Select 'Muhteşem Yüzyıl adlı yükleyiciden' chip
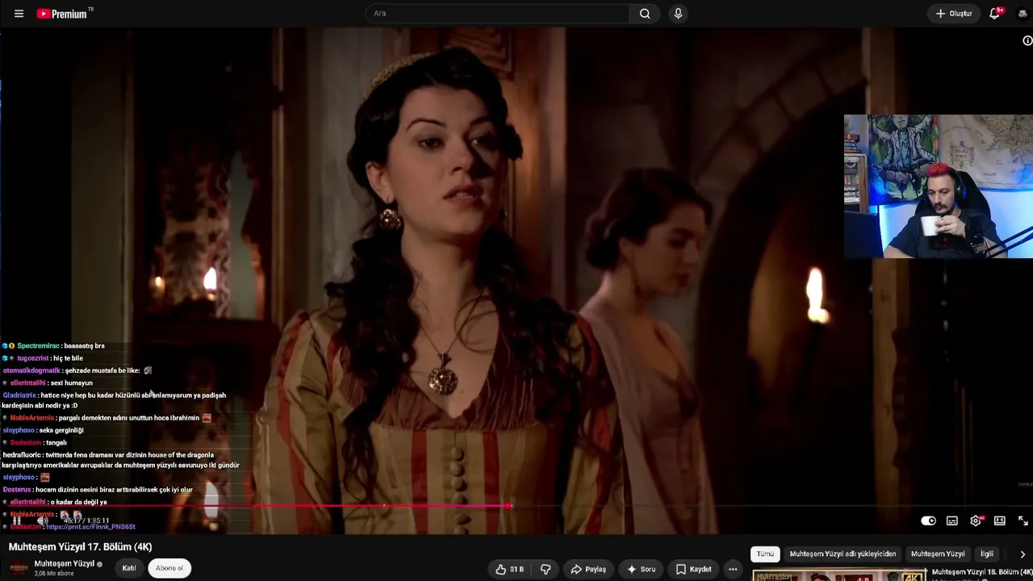Screen dimensions: 1033x581 coord(843,554)
